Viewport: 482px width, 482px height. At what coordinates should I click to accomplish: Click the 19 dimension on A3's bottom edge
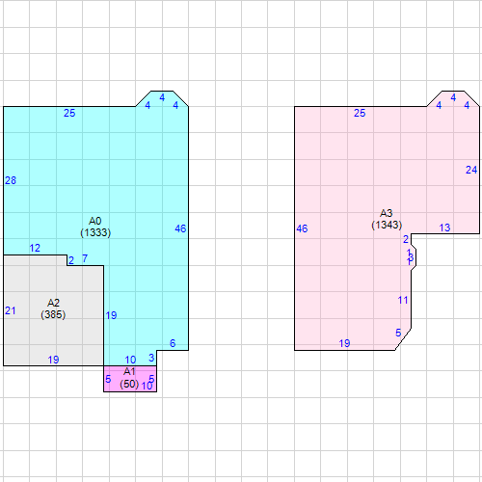[344, 343]
